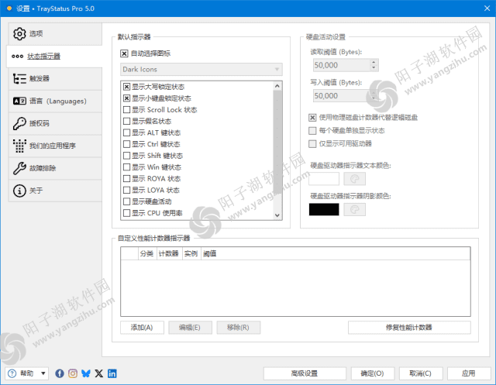This screenshot has width=496, height=385.
Task: Open the Instagram icon link
Action: tap(73, 373)
